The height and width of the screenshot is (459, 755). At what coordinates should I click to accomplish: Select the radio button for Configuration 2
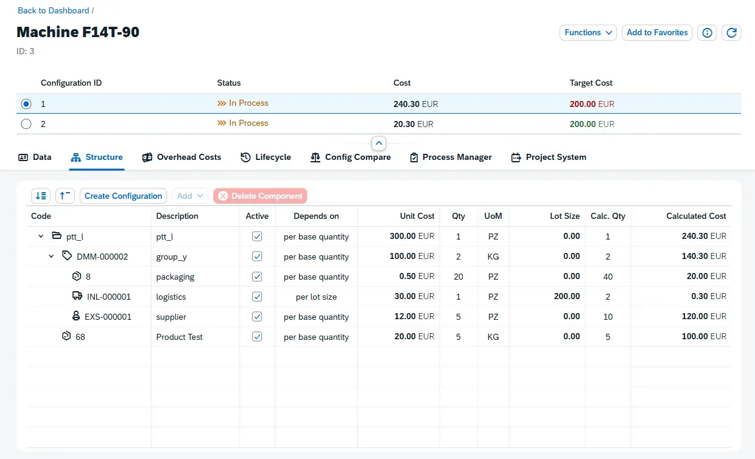26,124
